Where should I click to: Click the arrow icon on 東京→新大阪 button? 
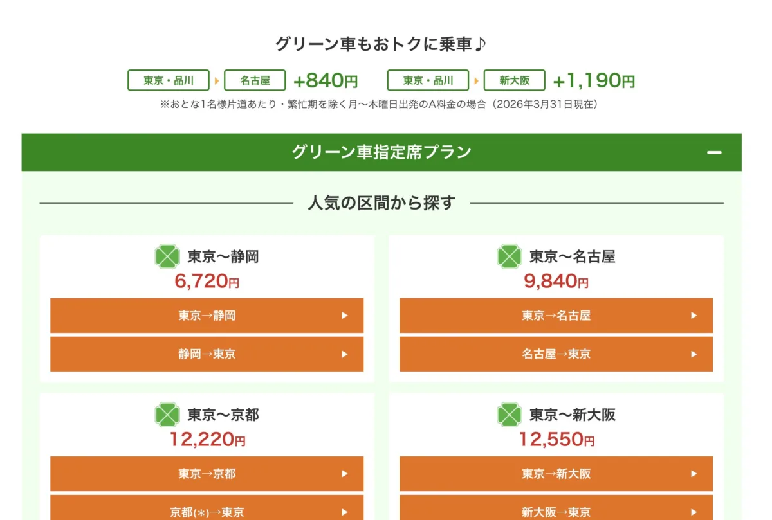pyautogui.click(x=694, y=474)
